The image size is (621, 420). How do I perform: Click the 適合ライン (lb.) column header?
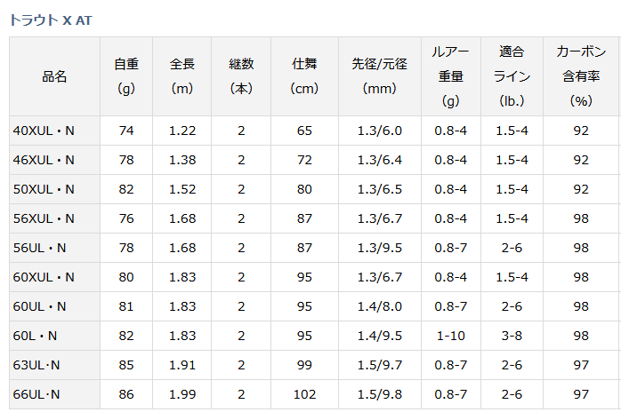512,76
